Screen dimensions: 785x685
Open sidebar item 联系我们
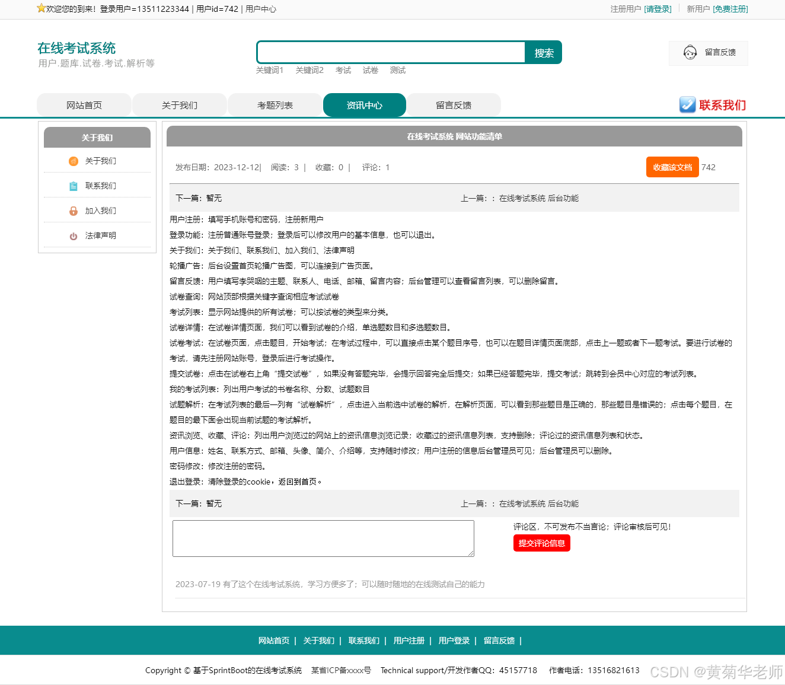click(101, 186)
